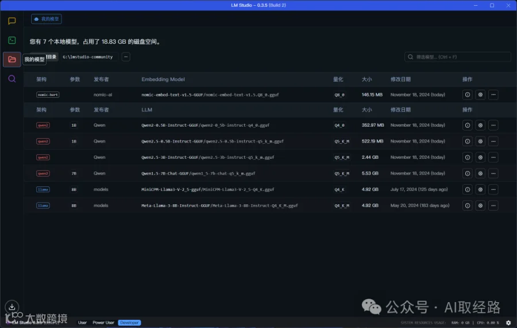Viewport: 517px width, 328px height.
Task: Select the My Models folder sidebar icon
Action: [x=12, y=59]
